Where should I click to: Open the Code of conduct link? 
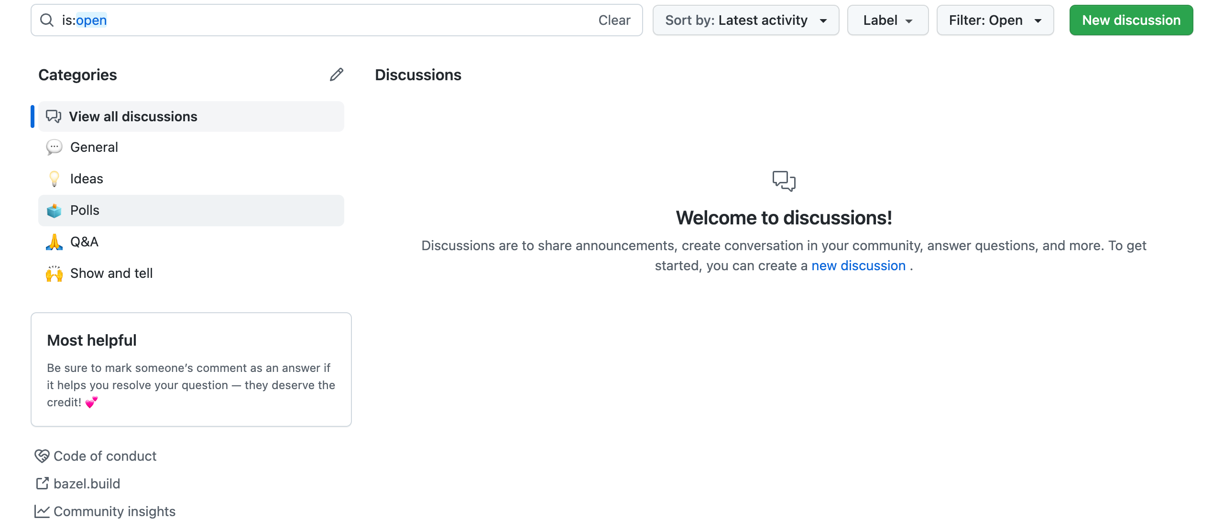click(x=96, y=456)
